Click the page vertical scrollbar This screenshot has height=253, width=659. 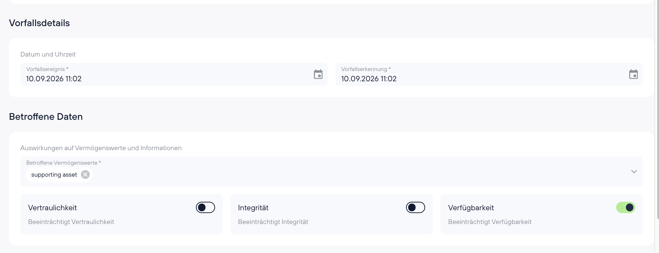(657, 110)
